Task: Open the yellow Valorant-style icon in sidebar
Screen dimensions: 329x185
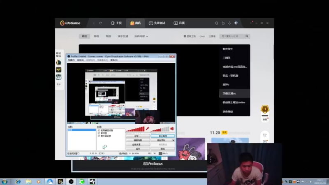Action: [58, 69]
